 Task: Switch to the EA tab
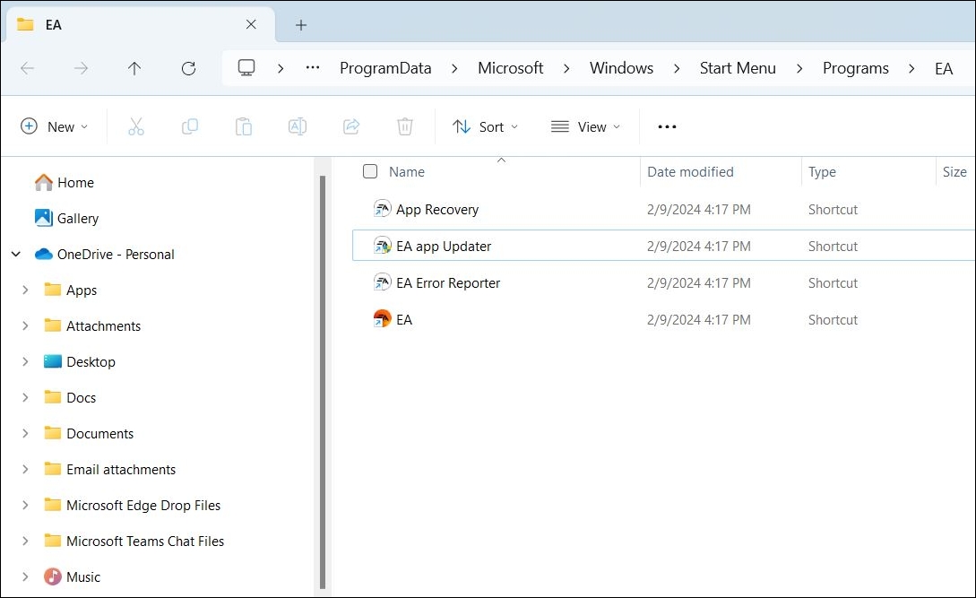click(x=51, y=24)
